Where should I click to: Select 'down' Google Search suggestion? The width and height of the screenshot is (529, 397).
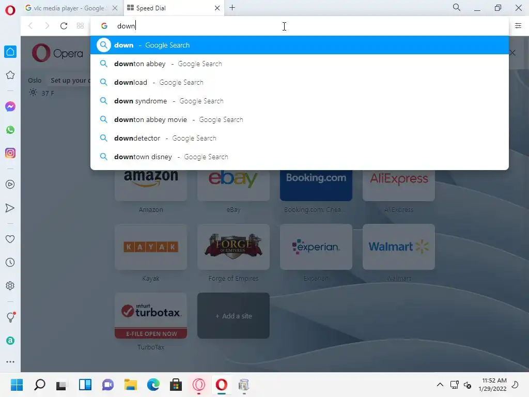300,45
